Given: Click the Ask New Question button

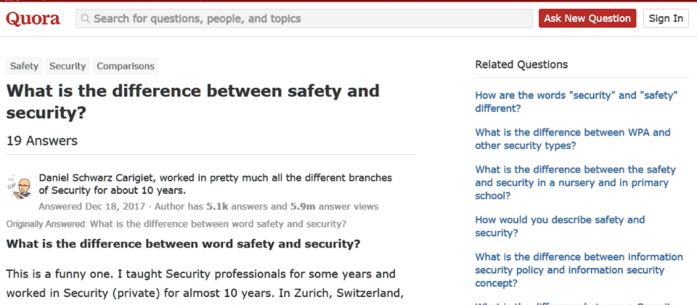Looking at the screenshot, I should pyautogui.click(x=587, y=18).
